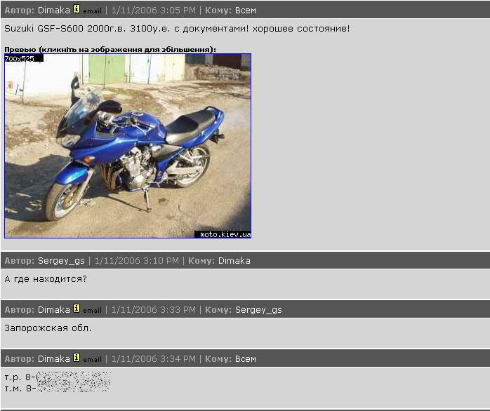Click recipient Sergey_gs in the 3:33 PM header

tap(258, 310)
